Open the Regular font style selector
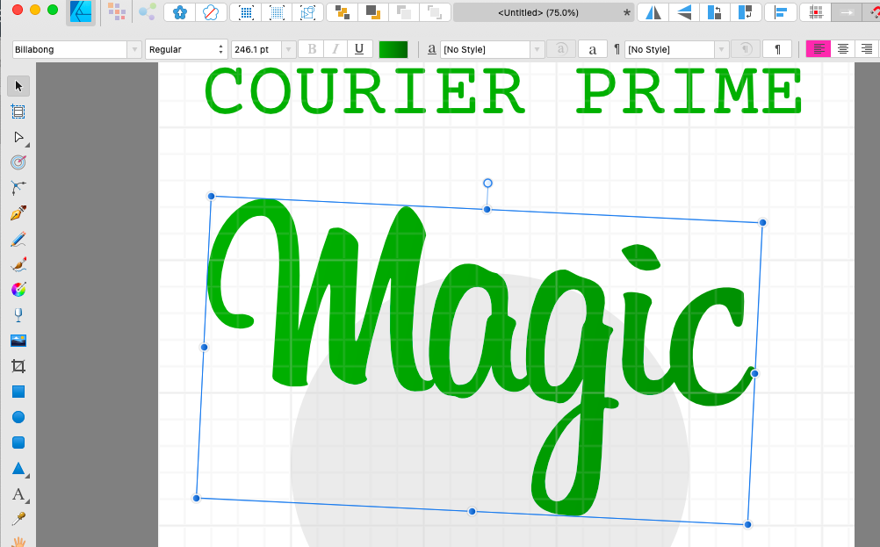The image size is (880, 547). (186, 49)
